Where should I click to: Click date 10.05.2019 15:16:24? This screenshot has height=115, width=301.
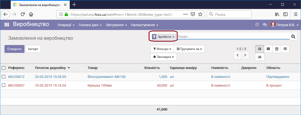pyautogui.click(x=51, y=85)
